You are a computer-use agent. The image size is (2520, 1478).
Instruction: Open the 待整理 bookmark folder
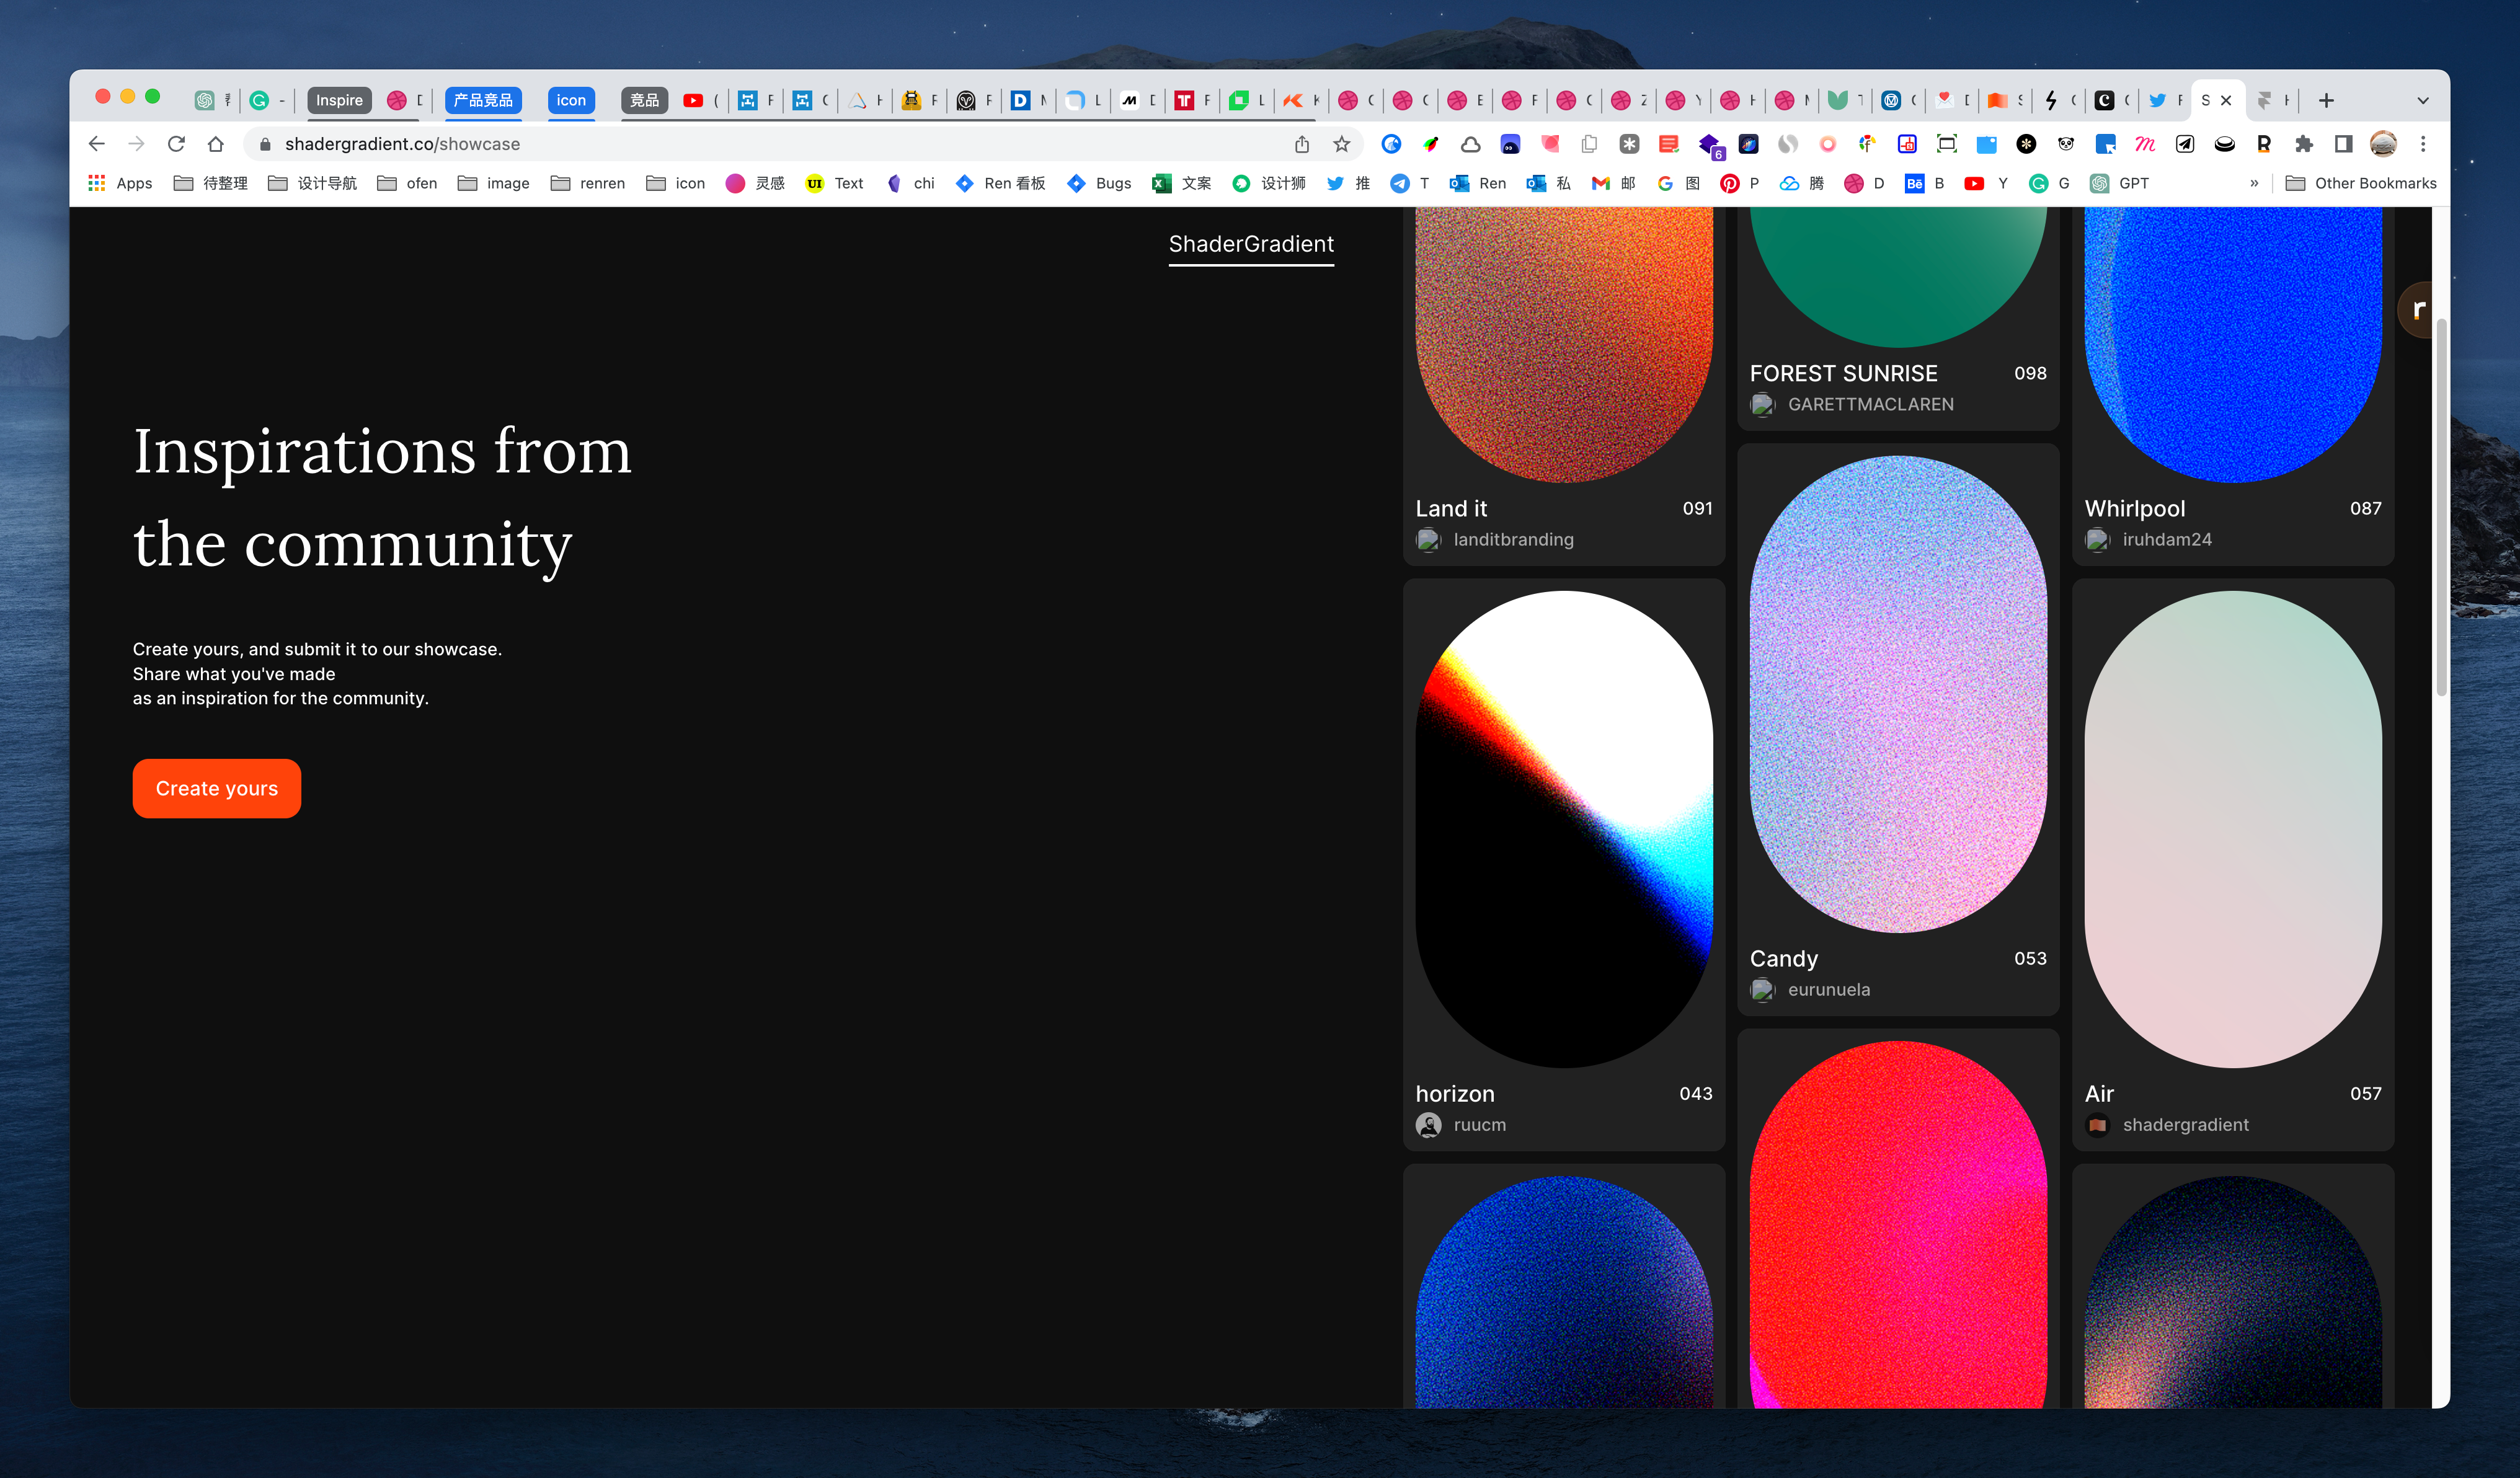coord(211,183)
